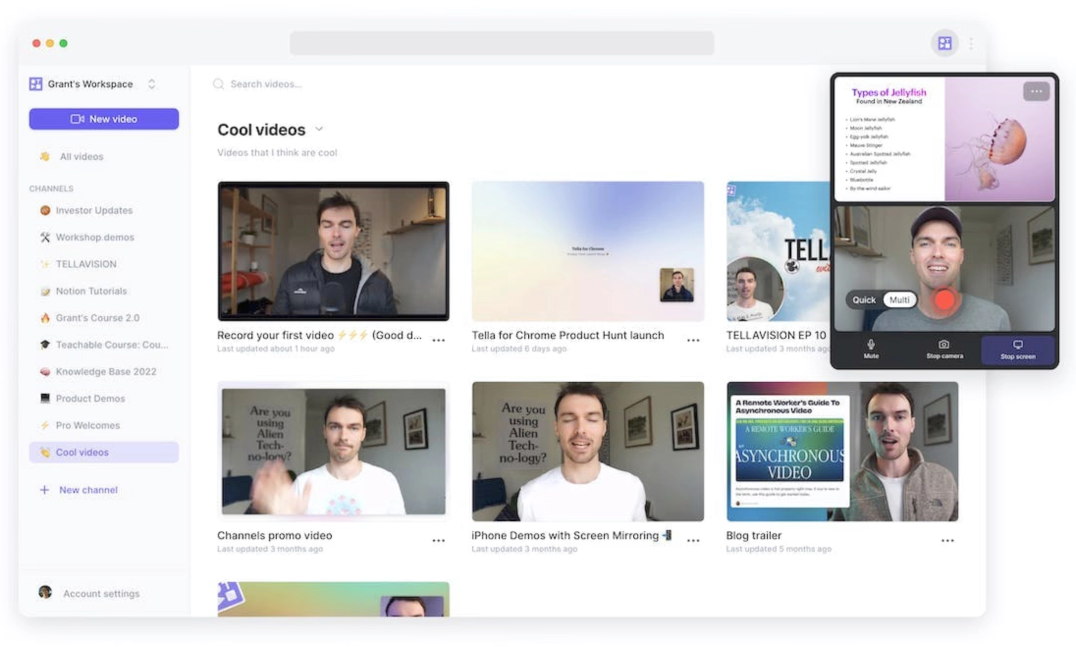Click the profile avatar beside Account settings

tap(45, 592)
